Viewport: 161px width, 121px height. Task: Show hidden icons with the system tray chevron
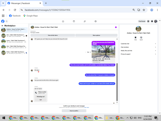(128, 118)
